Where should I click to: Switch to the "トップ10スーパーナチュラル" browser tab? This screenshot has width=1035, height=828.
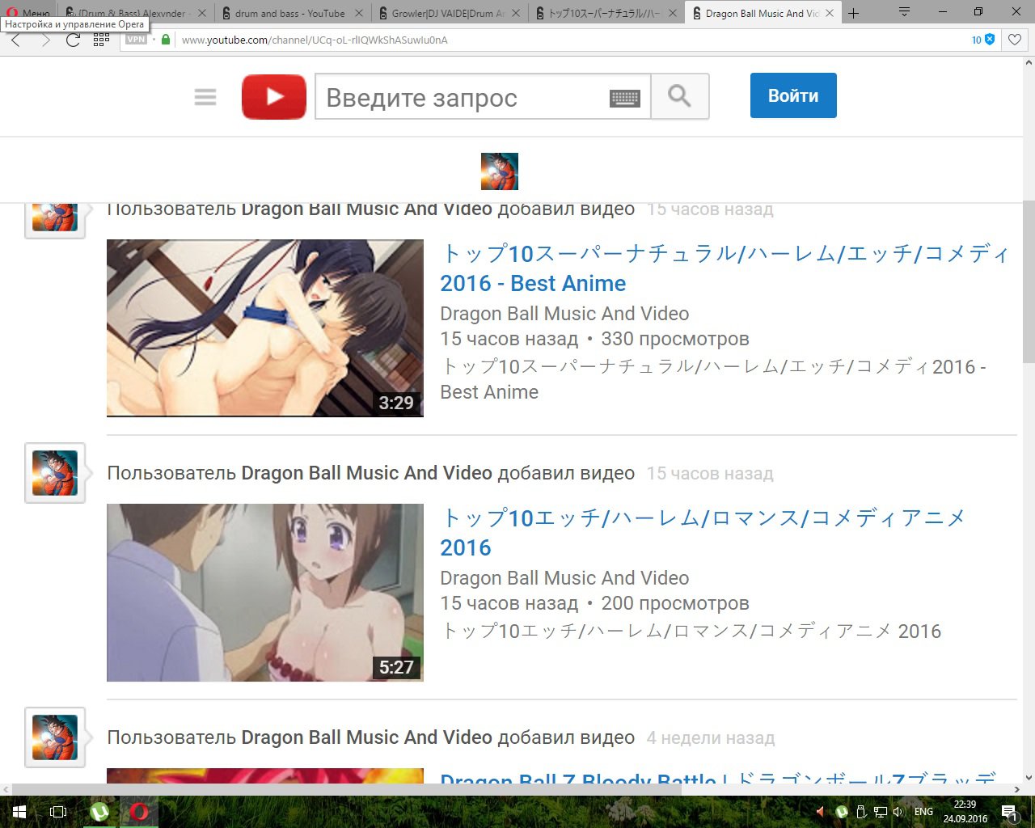tap(606, 13)
